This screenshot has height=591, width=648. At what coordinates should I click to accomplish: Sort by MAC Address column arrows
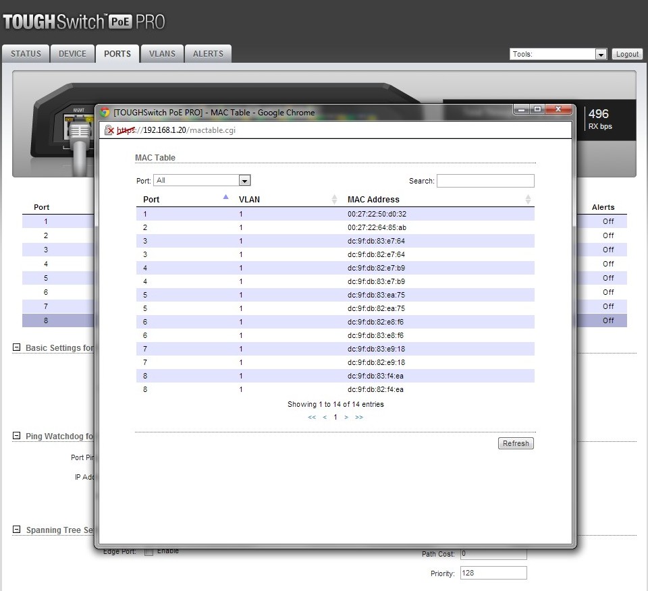(x=528, y=200)
